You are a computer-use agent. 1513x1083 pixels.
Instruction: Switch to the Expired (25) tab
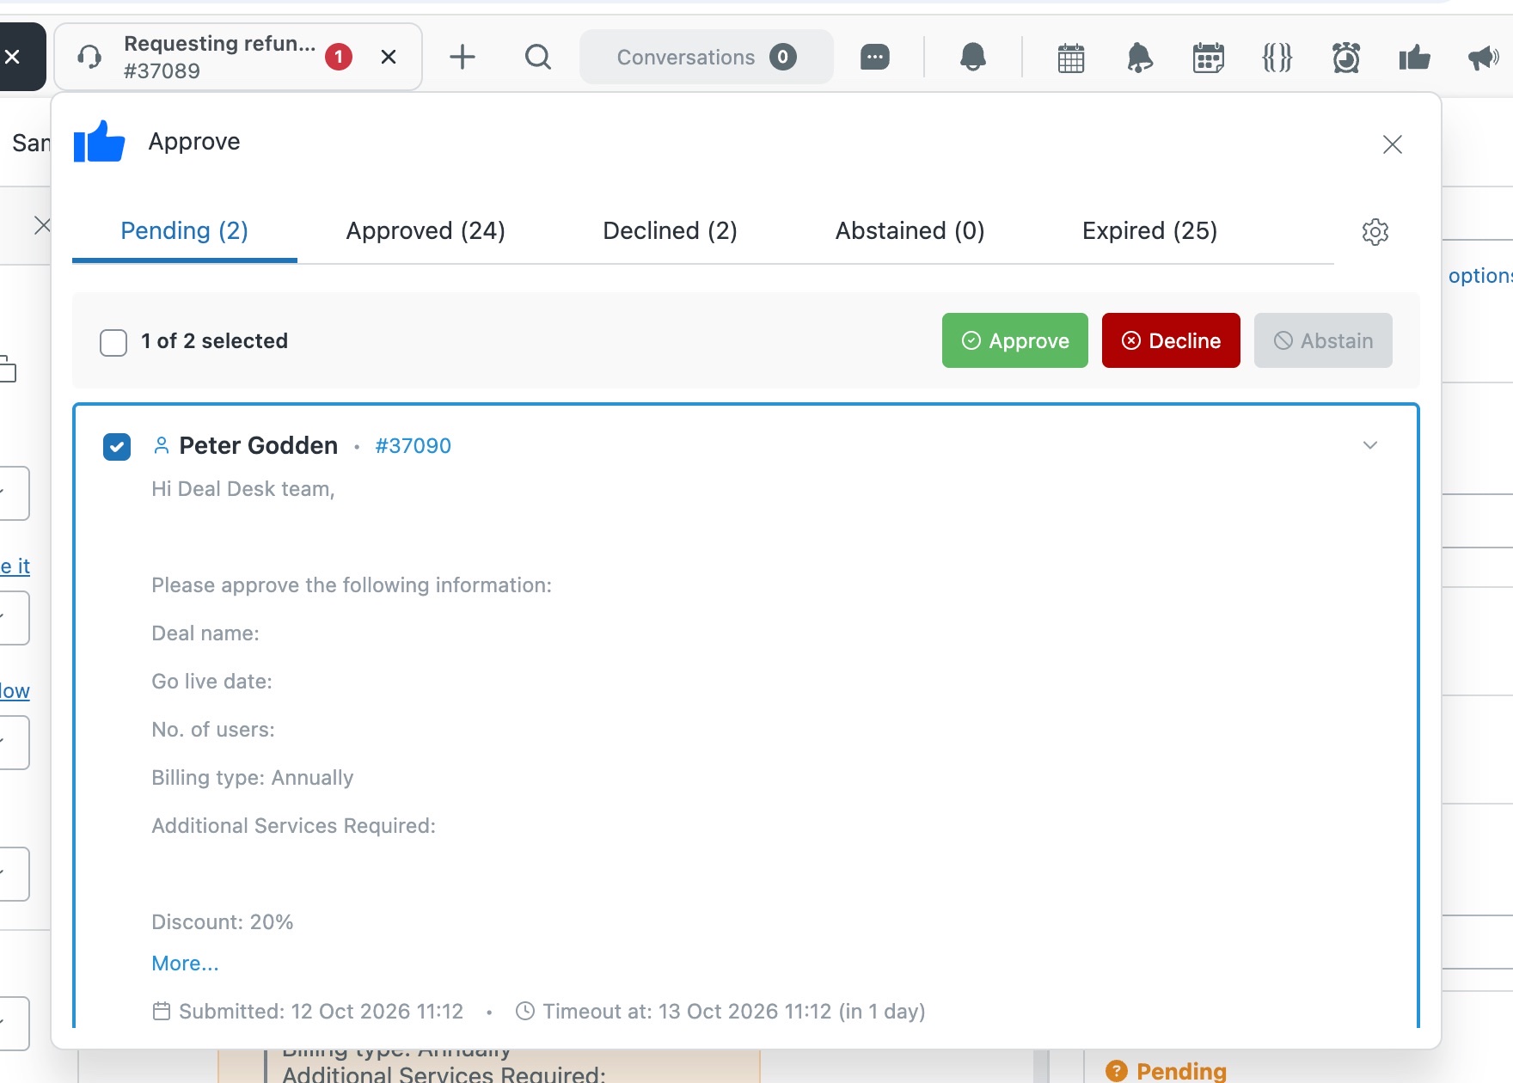pyautogui.click(x=1150, y=231)
